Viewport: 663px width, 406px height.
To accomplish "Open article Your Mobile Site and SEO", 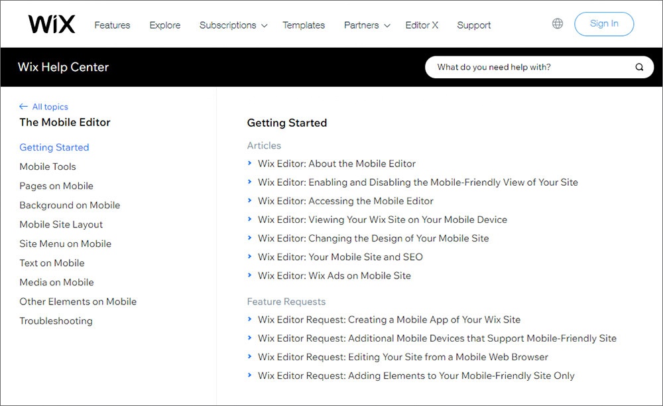I will 340,257.
